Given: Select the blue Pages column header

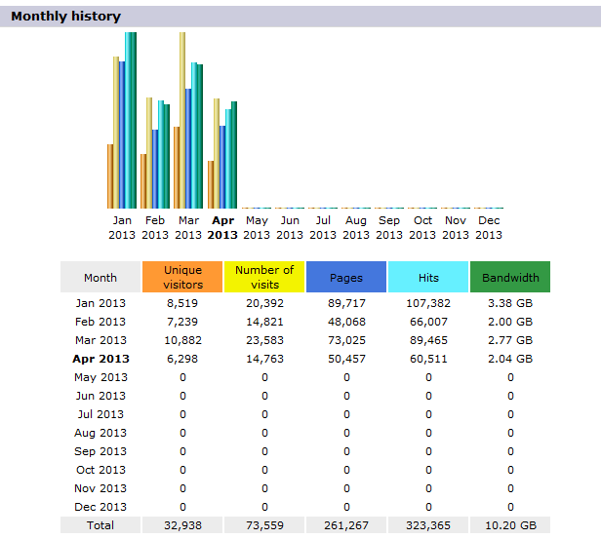Looking at the screenshot, I should click(346, 277).
